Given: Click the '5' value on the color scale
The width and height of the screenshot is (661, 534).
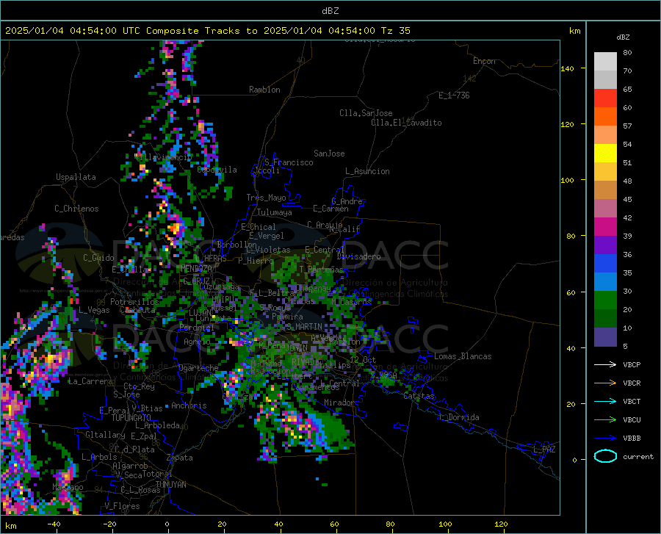Looking at the screenshot, I should coord(625,347).
